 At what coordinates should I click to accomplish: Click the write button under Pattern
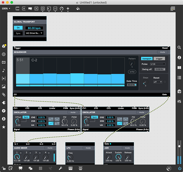[x=132, y=72]
